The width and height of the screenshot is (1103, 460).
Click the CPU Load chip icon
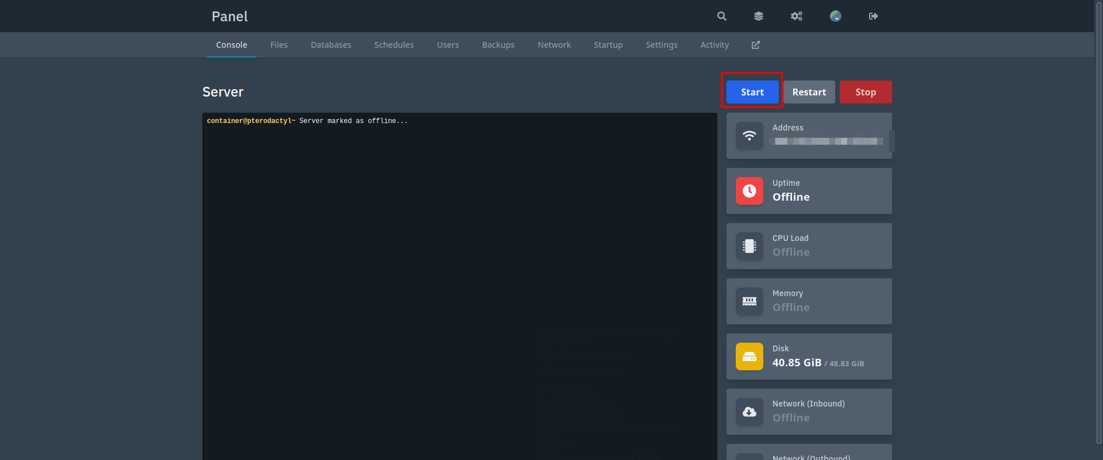[x=750, y=246]
